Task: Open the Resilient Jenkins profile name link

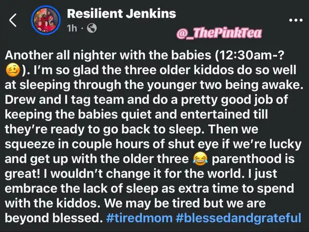Action: pyautogui.click(x=121, y=14)
